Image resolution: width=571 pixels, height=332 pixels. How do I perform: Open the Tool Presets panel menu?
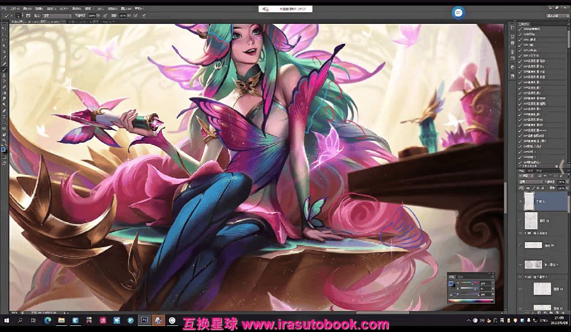click(568, 23)
